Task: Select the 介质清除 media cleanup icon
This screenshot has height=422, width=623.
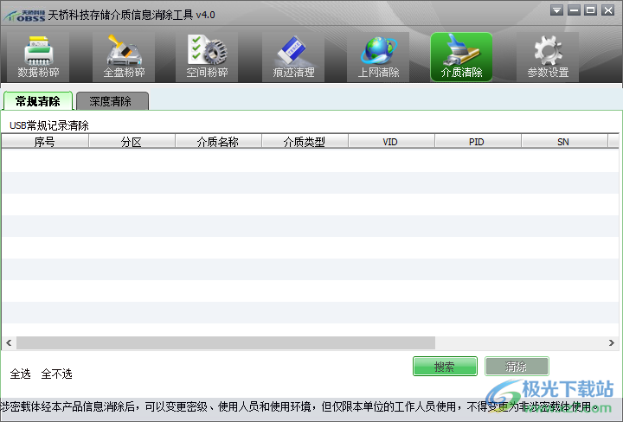Action: tap(461, 57)
